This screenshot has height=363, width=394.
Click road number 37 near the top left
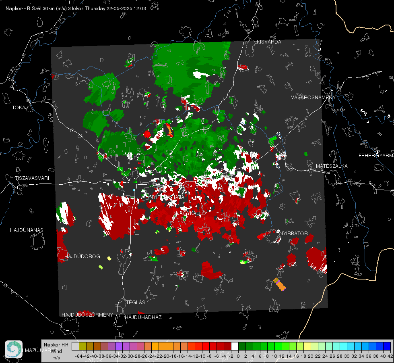(12, 69)
